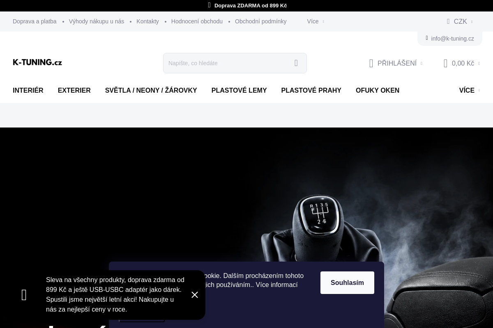
Task: Click the gear shift hero banner
Action: (x=246, y=228)
